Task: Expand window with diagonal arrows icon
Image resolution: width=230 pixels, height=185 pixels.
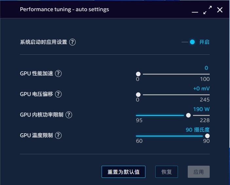Action: [207, 10]
